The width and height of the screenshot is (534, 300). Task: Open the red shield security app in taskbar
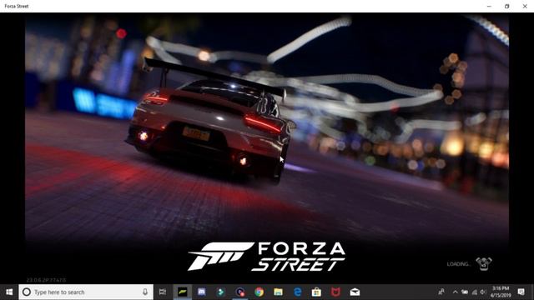coord(335,292)
